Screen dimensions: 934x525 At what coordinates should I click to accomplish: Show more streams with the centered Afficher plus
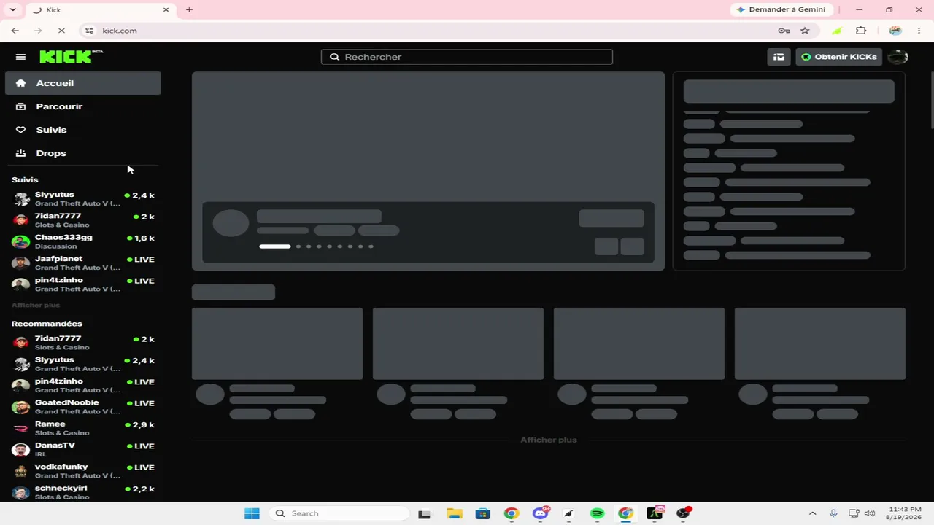coord(549,440)
